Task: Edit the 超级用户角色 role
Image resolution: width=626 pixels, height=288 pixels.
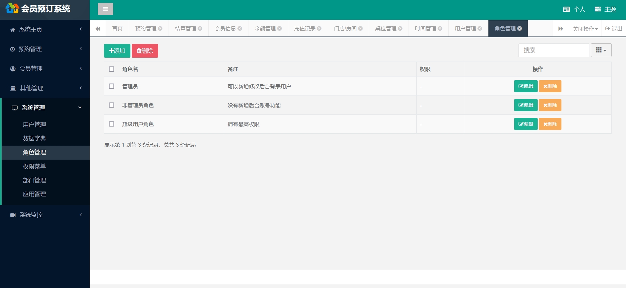Action: pos(526,124)
